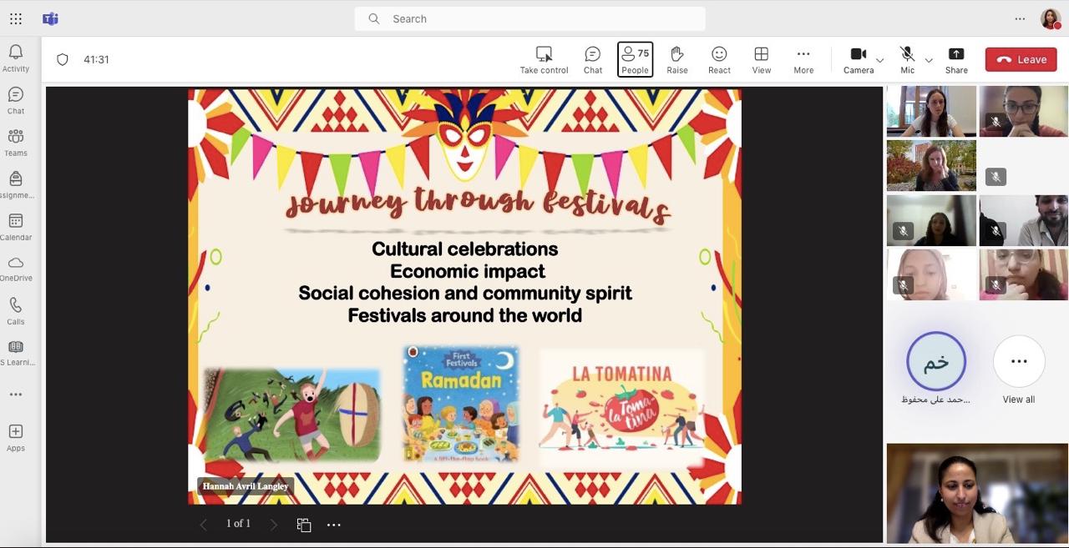Raise your hand in the meeting
The height and width of the screenshot is (548, 1069).
point(676,59)
